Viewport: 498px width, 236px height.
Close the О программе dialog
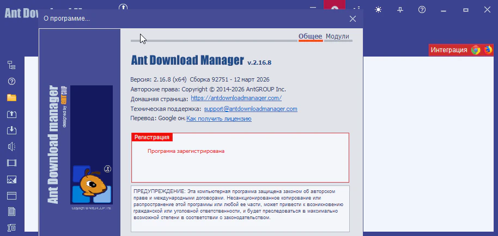coord(353,19)
